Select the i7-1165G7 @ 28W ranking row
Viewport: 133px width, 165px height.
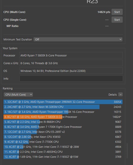point(63,147)
